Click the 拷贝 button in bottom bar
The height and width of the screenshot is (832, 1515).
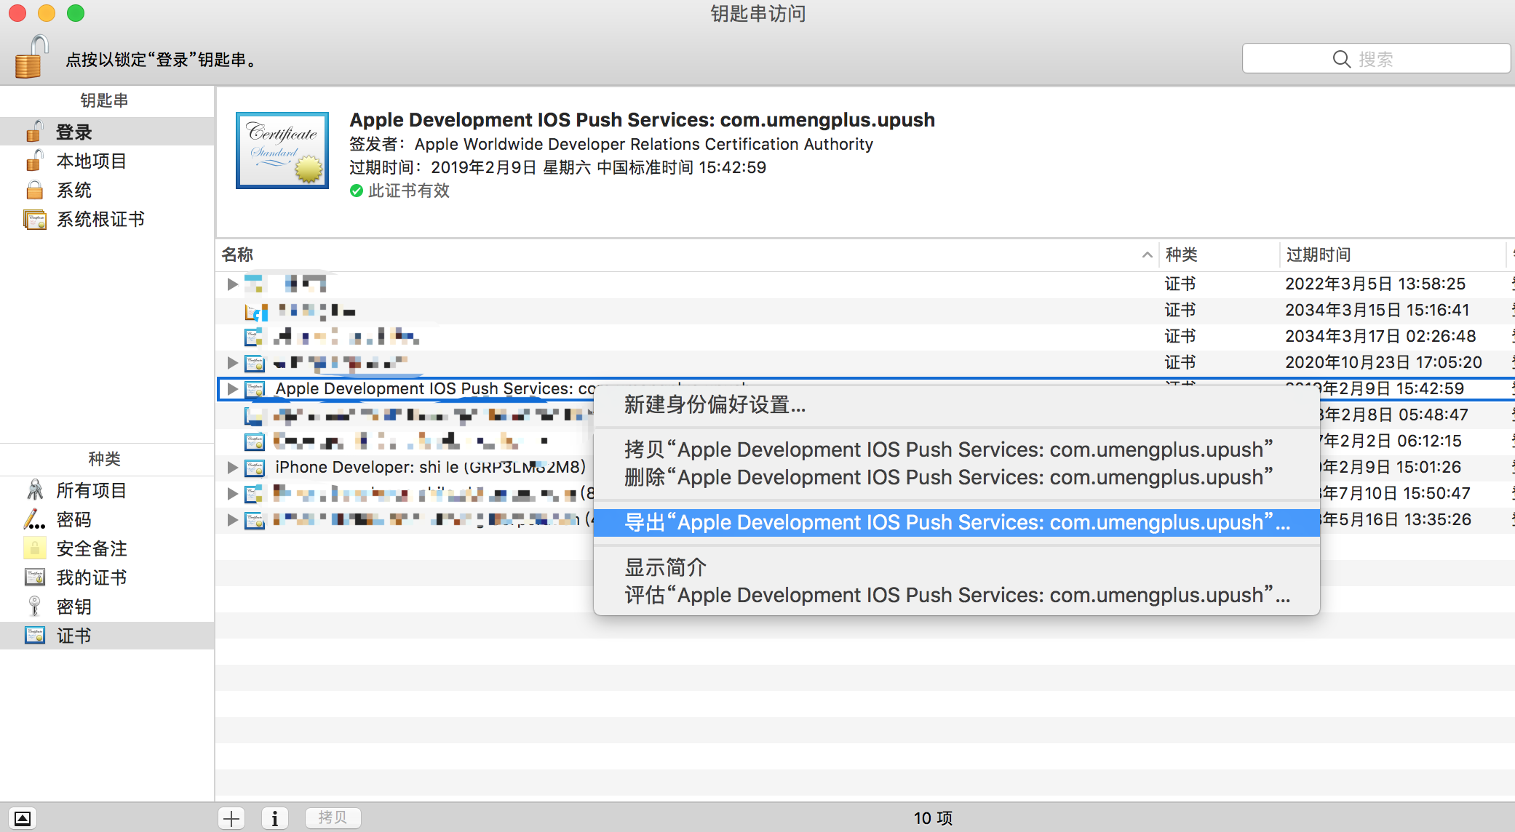333,817
